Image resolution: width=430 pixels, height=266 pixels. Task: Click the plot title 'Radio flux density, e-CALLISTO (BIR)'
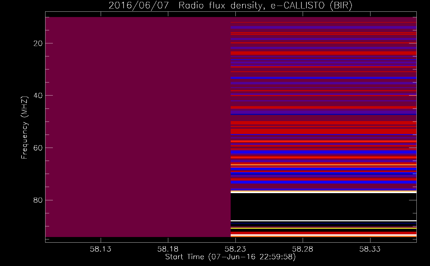(265, 5)
